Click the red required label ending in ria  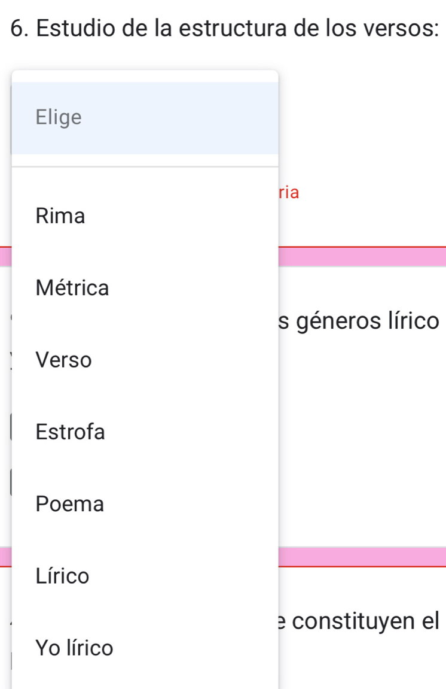pyautogui.click(x=289, y=193)
